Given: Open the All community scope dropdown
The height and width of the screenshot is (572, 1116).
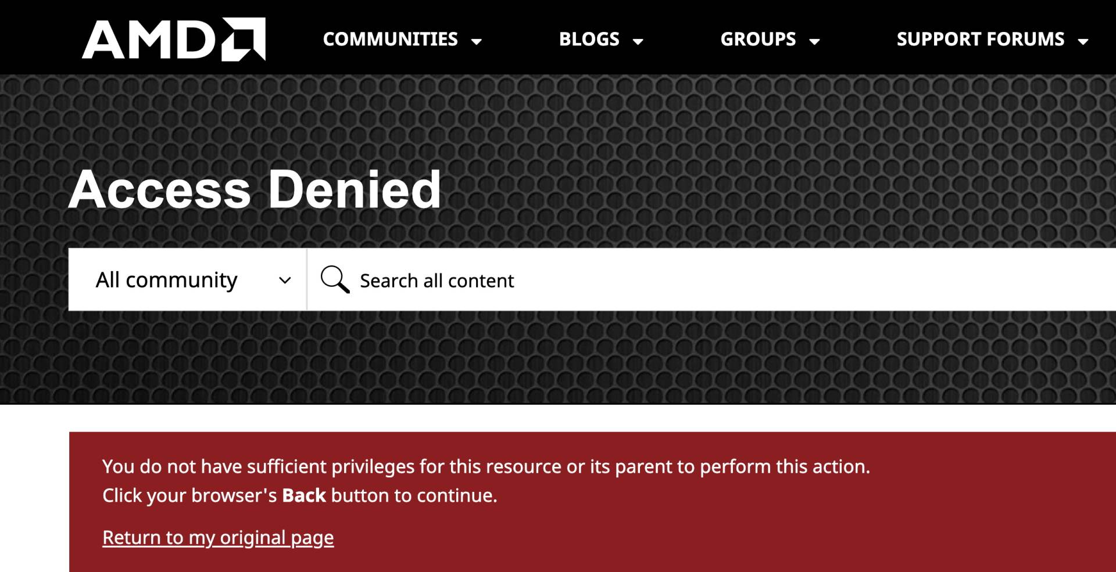Looking at the screenshot, I should 167,280.
